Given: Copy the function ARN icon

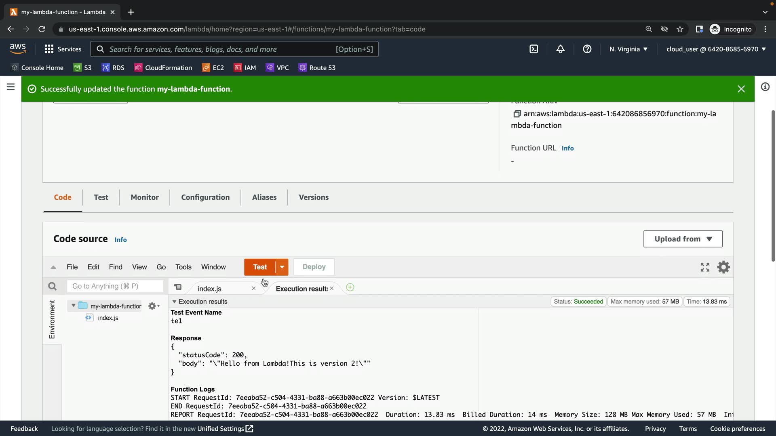Looking at the screenshot, I should point(517,114).
